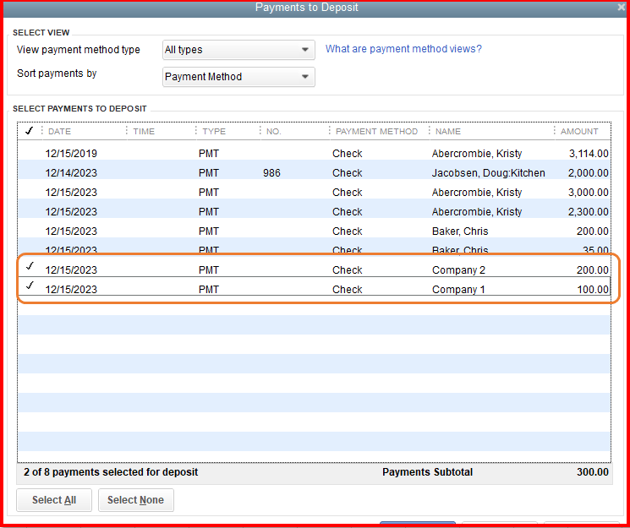The height and width of the screenshot is (528, 630).
Task: Click the NO. column header
Action: [273, 132]
